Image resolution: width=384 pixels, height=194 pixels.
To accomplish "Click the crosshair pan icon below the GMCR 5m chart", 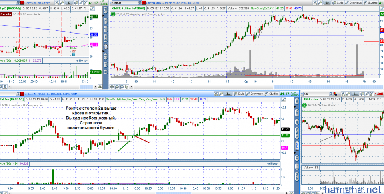I will tap(112, 86).
